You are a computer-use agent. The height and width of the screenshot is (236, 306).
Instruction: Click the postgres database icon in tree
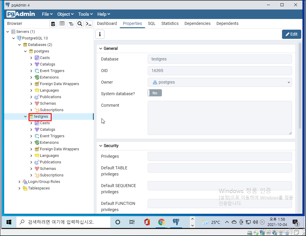pyautogui.click(x=31, y=51)
